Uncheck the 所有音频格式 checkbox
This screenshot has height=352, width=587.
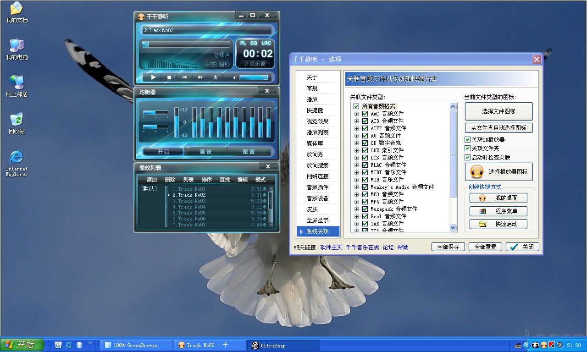tap(356, 106)
